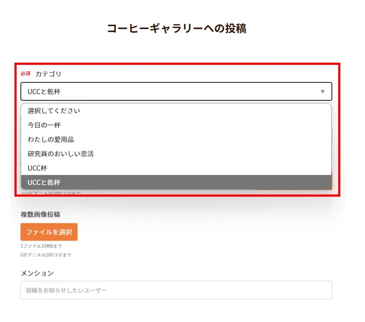Click partially hidden ※GIFアニメ note under dropdown

tap(51, 193)
